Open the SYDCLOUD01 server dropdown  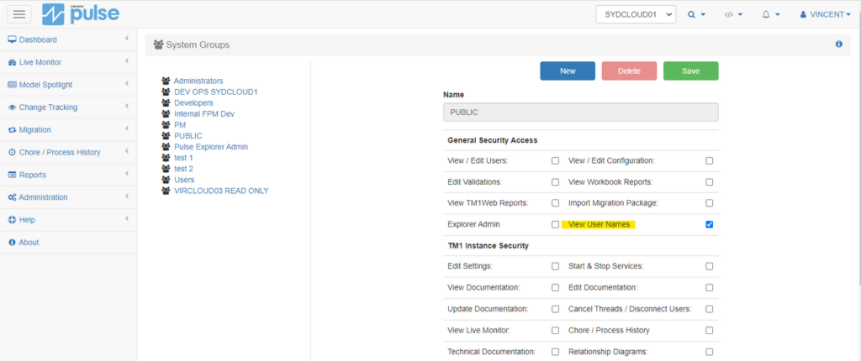point(635,14)
